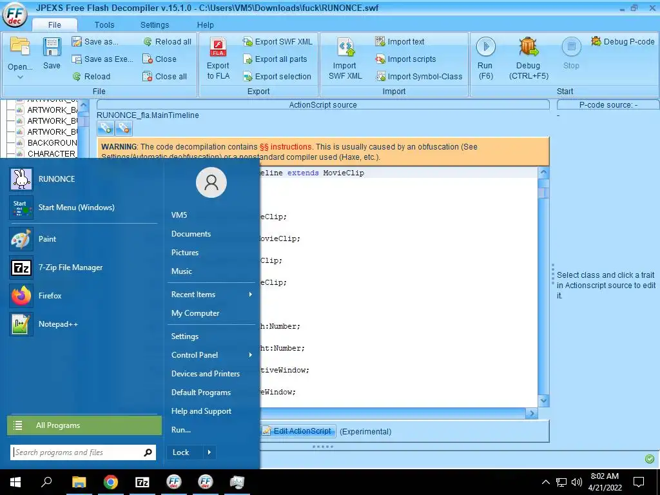Click the user avatar picture

tap(211, 182)
